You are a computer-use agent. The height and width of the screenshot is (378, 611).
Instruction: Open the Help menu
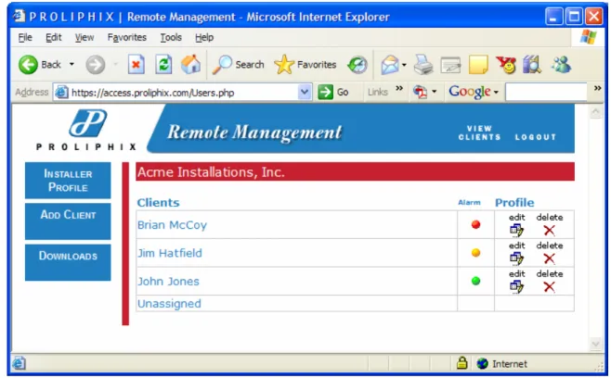click(204, 37)
